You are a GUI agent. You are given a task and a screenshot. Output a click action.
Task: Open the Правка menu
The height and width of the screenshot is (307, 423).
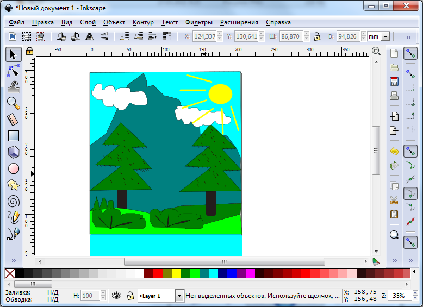pyautogui.click(x=43, y=22)
